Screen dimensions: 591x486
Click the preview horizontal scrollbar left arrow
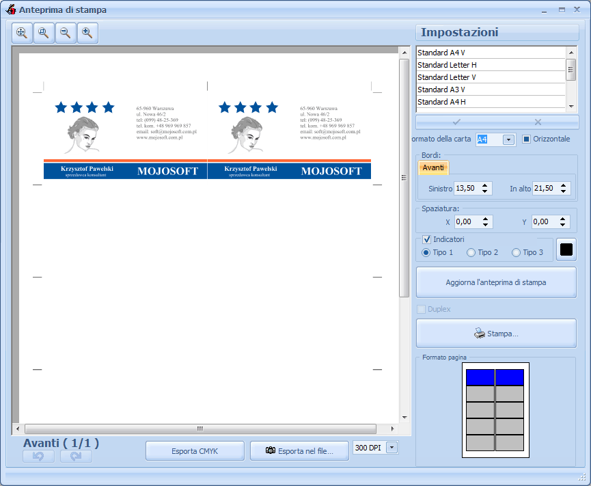point(18,429)
